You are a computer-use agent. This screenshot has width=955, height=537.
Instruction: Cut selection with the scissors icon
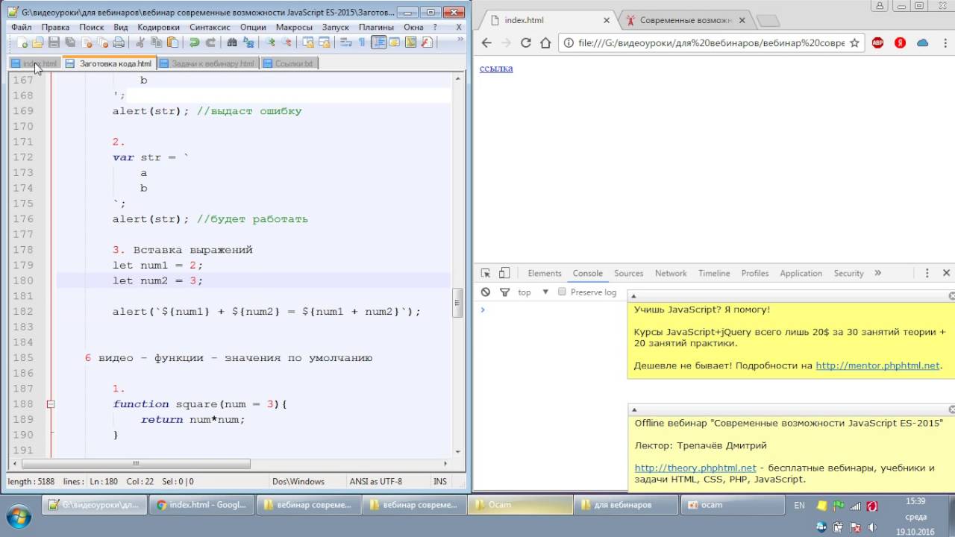pyautogui.click(x=140, y=43)
